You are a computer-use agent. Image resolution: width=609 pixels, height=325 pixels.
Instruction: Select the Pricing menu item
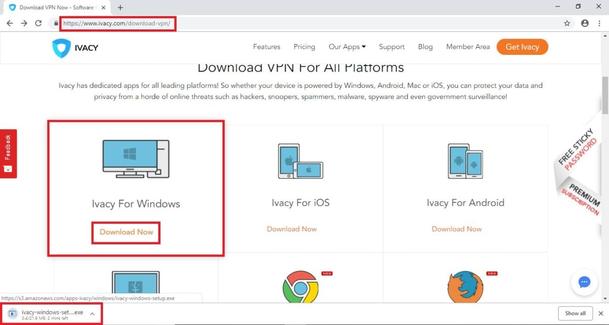(304, 47)
